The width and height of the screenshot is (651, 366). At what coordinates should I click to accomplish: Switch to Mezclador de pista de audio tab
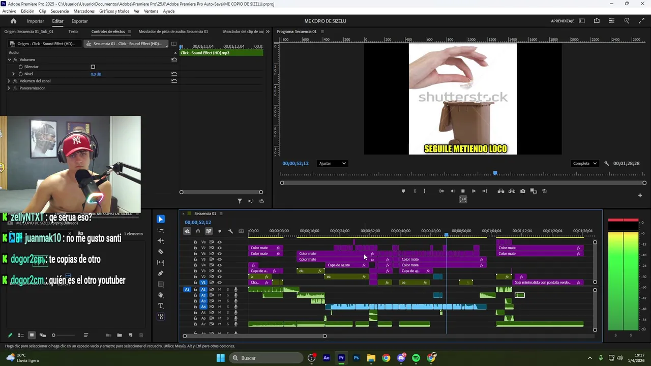173,32
